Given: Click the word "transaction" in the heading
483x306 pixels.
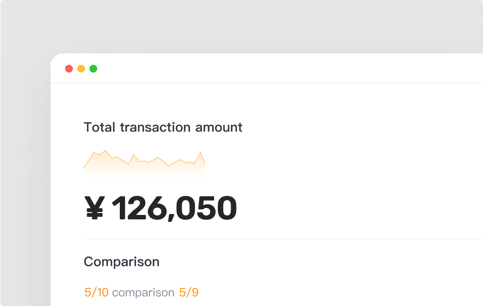Looking at the screenshot, I should (156, 127).
